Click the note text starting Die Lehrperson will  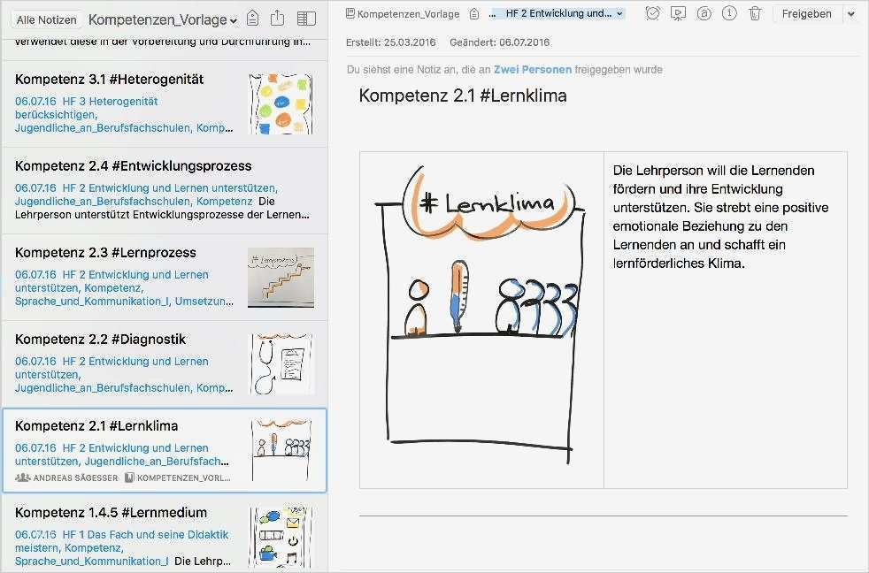point(720,217)
